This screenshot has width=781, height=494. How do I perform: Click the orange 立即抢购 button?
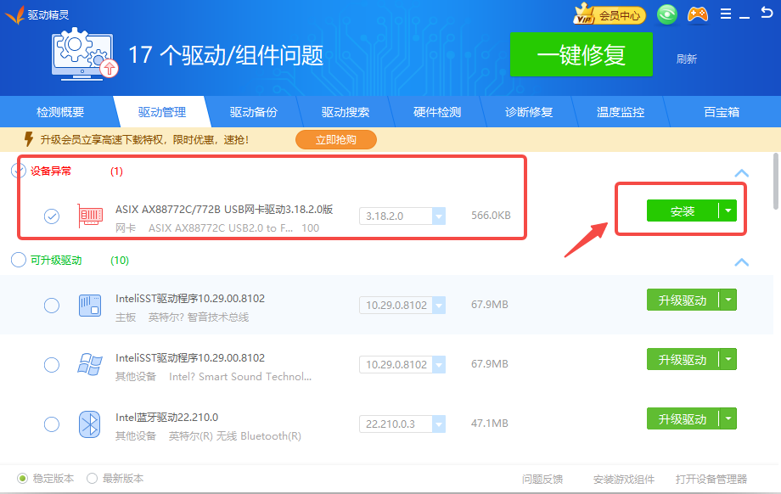[335, 140]
